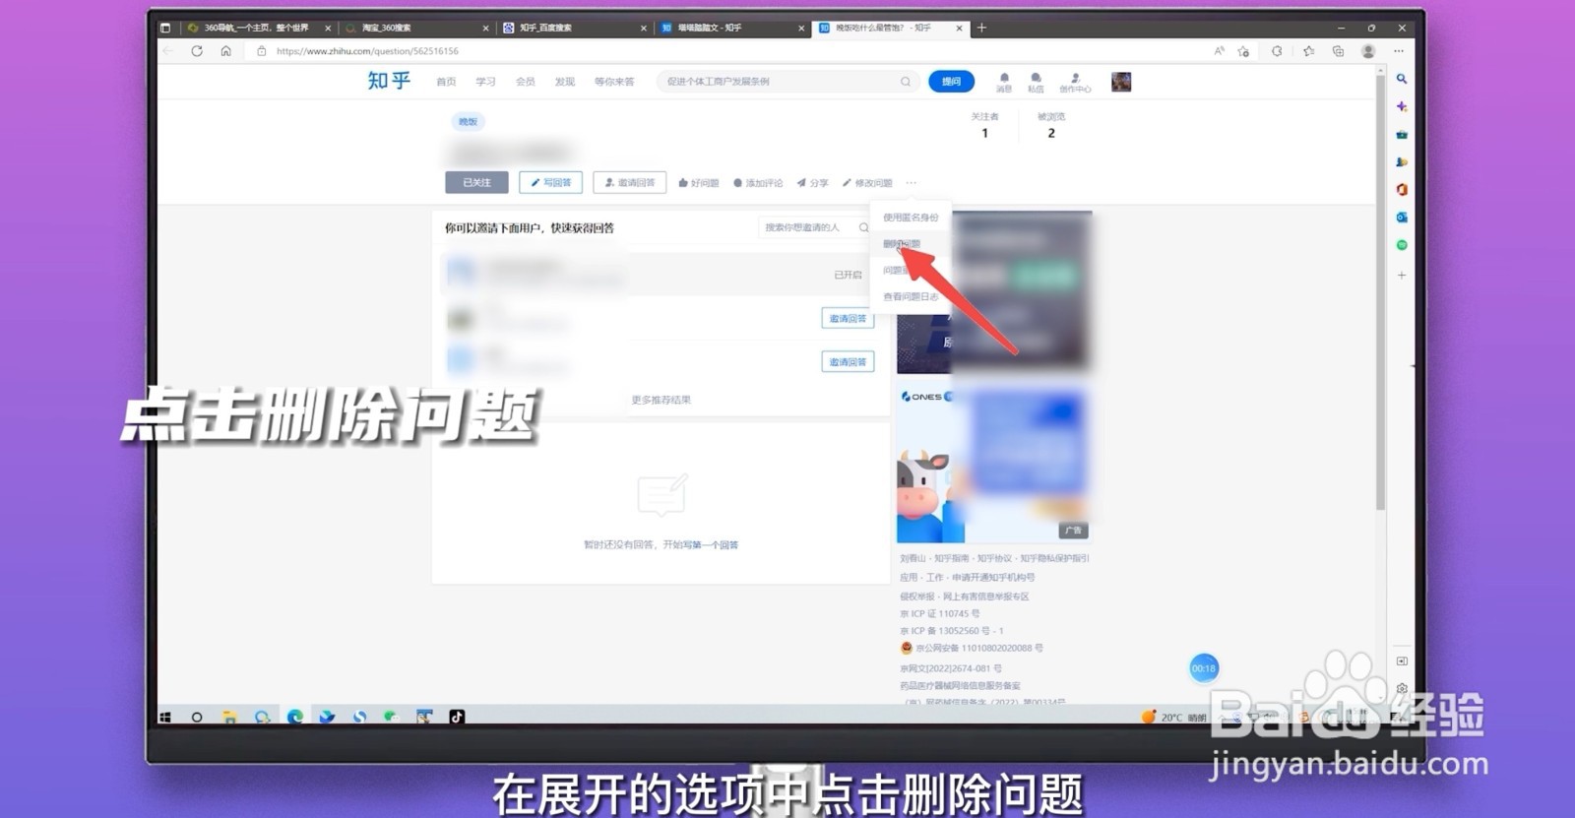Click the magnifier icon in Zhihu search

906,82
